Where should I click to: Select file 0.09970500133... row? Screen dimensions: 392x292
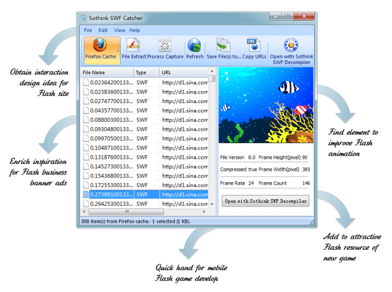145,139
